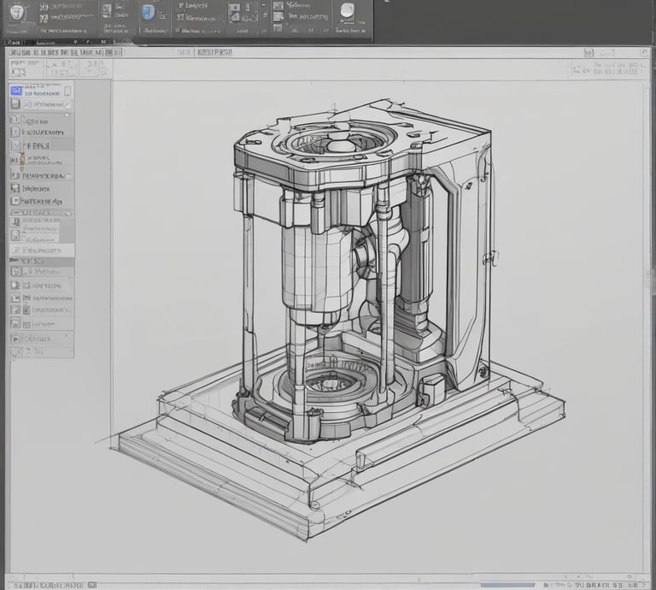The width and height of the screenshot is (656, 590).
Task: Select the blue highlighted icon heading the left panel list
Action: coord(16,90)
